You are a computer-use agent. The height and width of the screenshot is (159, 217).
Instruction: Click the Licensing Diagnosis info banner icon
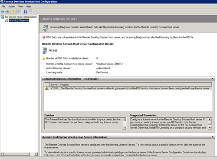tap(45, 28)
